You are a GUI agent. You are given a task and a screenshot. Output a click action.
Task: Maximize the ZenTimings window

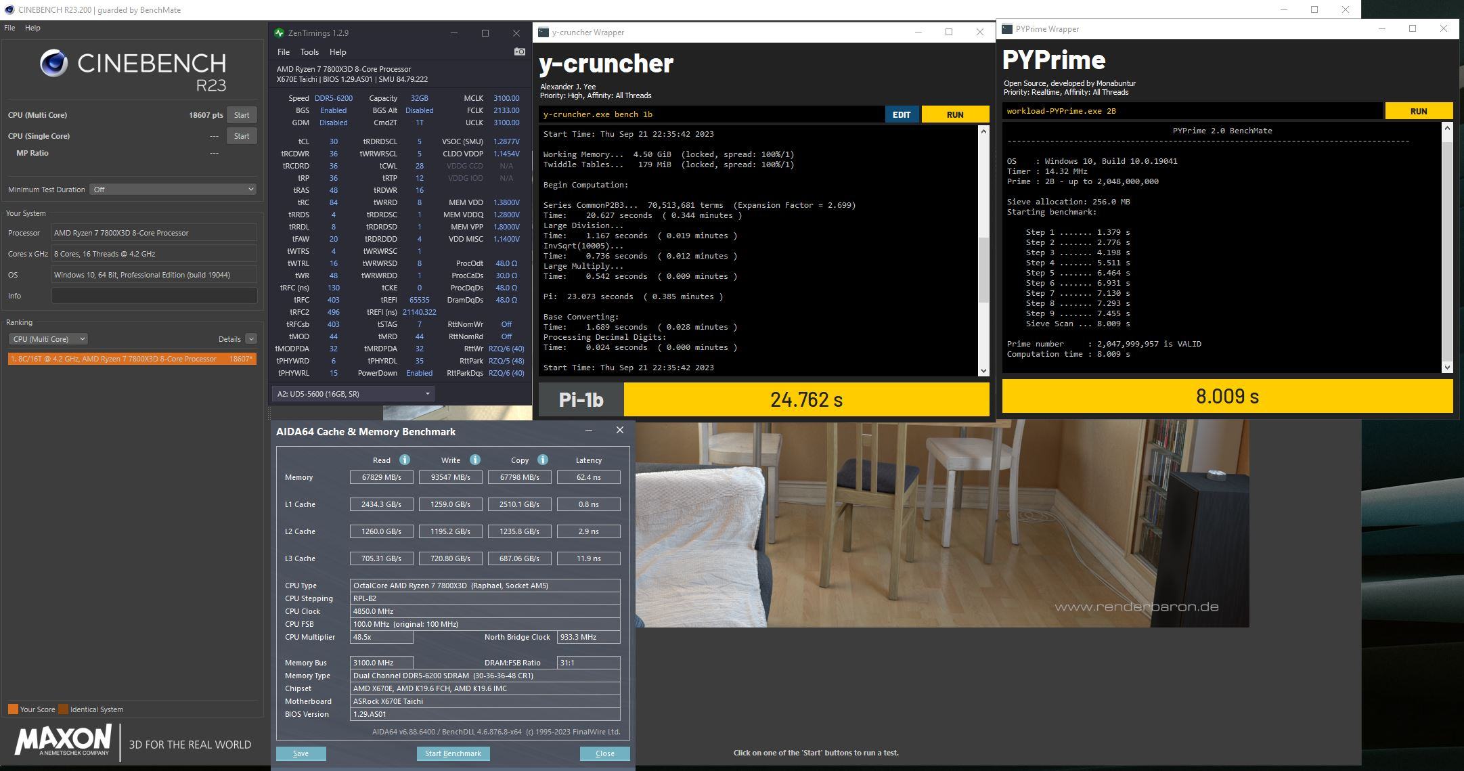pos(485,32)
